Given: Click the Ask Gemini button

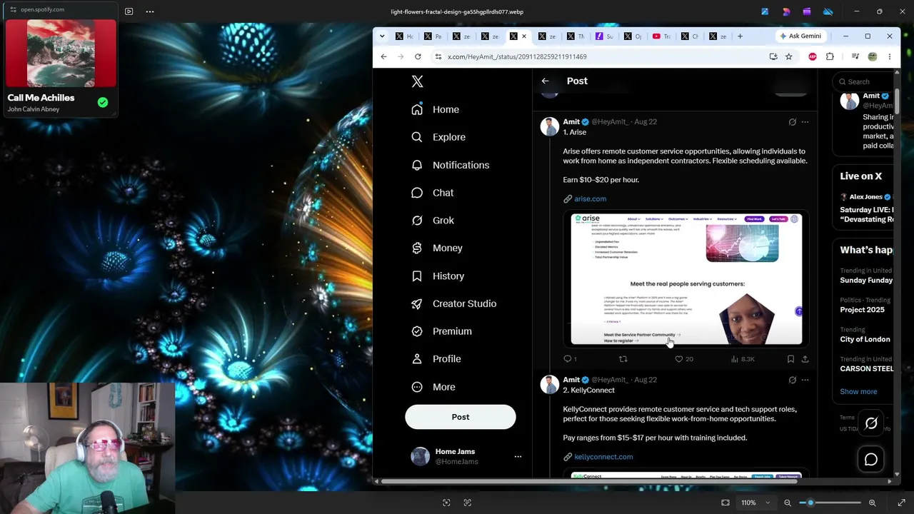Looking at the screenshot, I should pyautogui.click(x=800, y=36).
